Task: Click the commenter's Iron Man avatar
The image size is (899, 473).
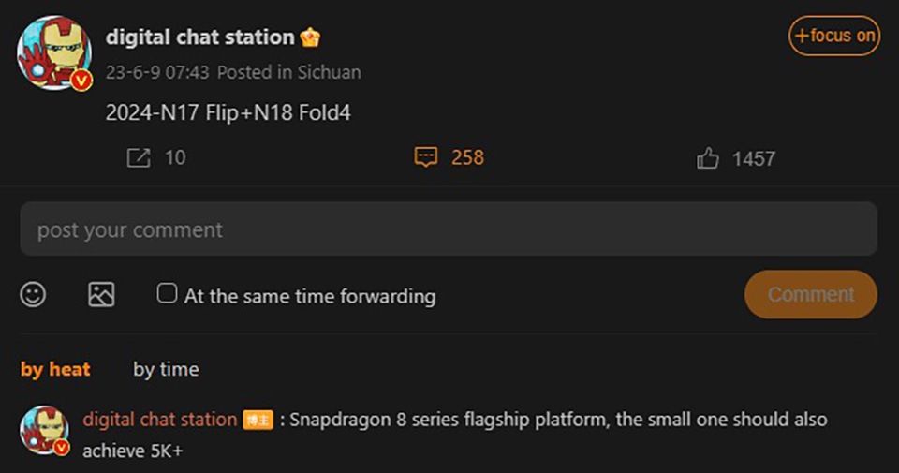Action: (x=44, y=430)
